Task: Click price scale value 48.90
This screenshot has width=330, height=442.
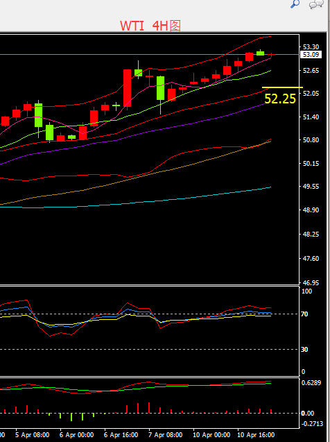Action: coord(311,210)
